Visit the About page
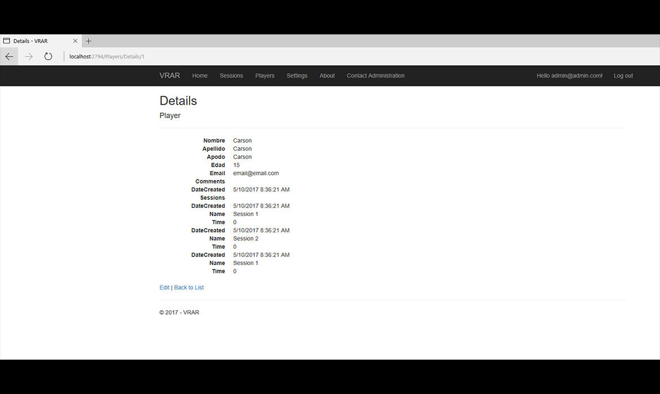Image resolution: width=660 pixels, height=394 pixels. tap(327, 75)
